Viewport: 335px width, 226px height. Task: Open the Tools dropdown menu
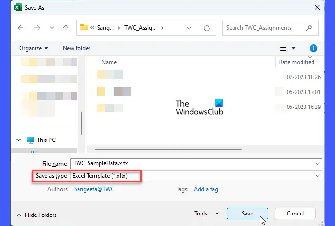click(x=207, y=214)
